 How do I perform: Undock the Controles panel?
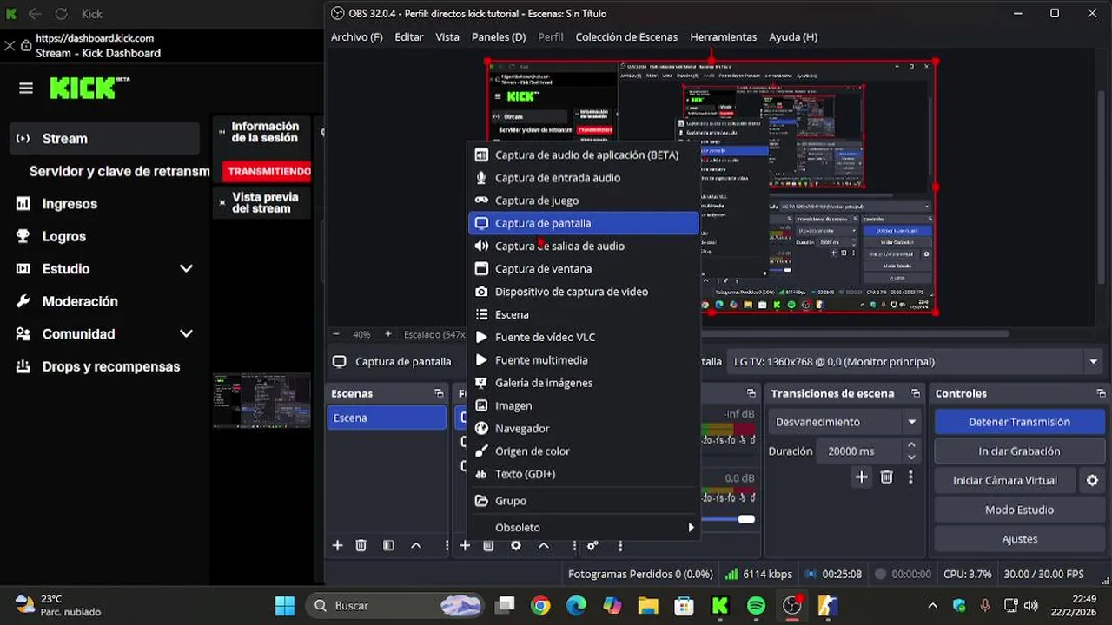pos(1101,393)
